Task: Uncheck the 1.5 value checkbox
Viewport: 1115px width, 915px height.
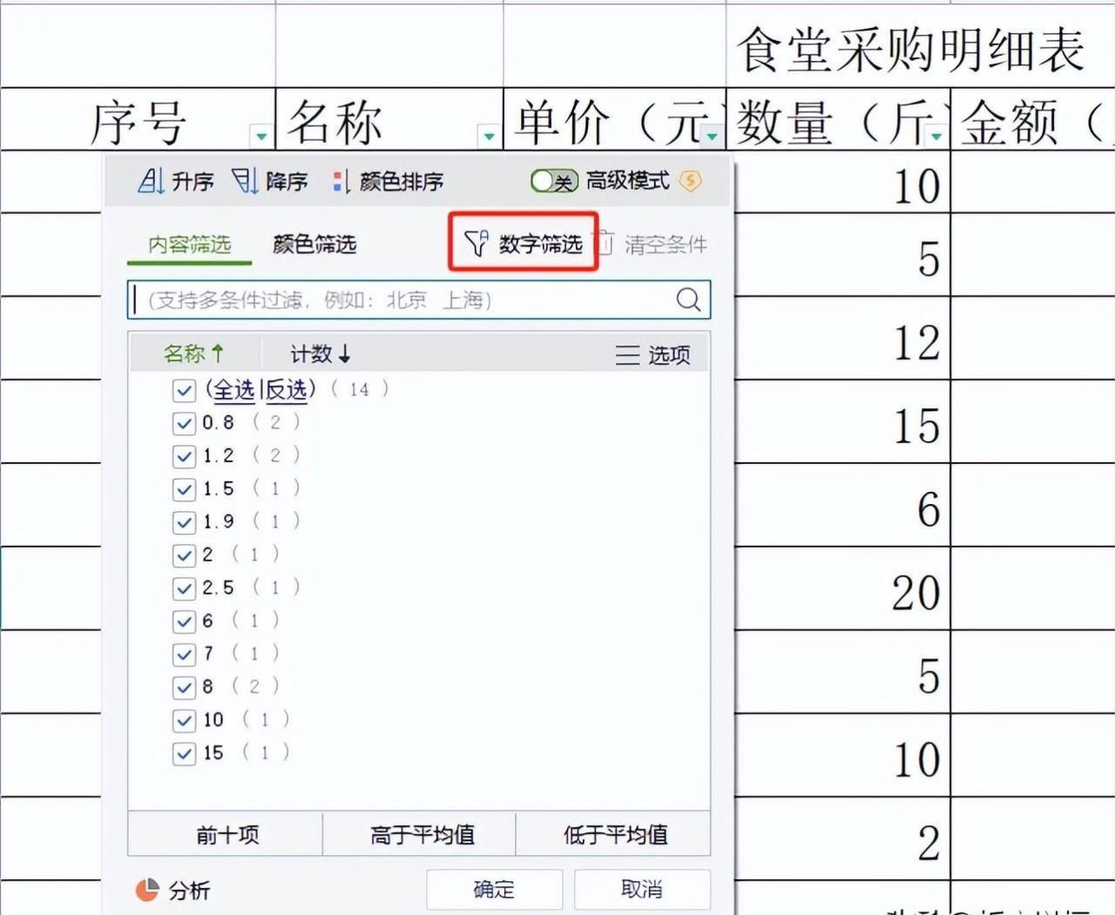Action: 184,489
